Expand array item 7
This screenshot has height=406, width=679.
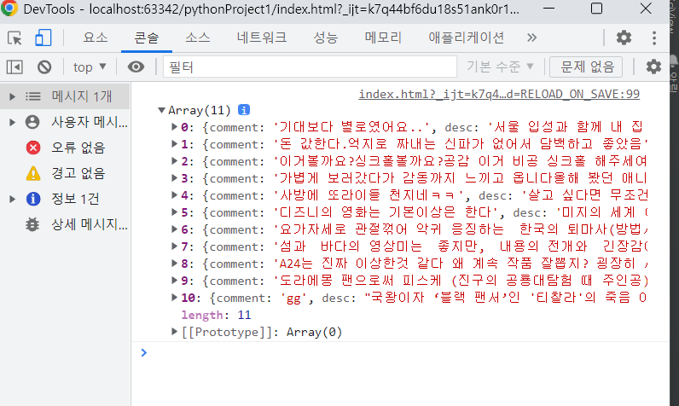pos(174,246)
